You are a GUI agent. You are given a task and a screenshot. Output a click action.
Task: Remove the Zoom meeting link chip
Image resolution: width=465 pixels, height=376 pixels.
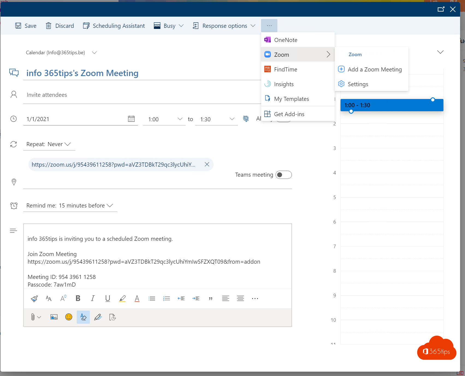(x=207, y=164)
